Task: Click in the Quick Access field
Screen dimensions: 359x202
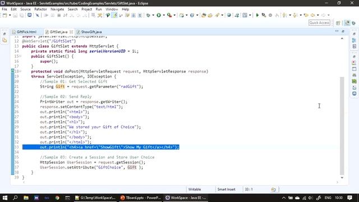Action: pos(319,22)
